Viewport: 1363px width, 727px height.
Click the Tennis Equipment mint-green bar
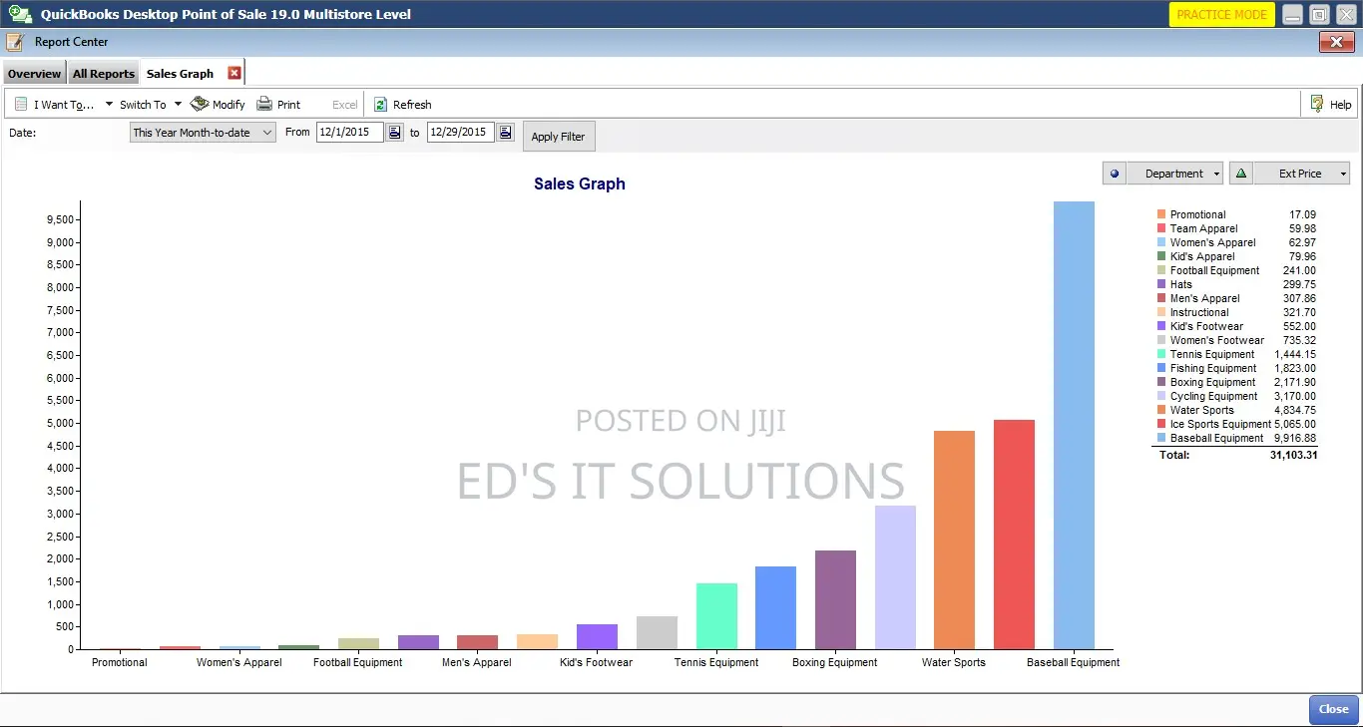716,616
